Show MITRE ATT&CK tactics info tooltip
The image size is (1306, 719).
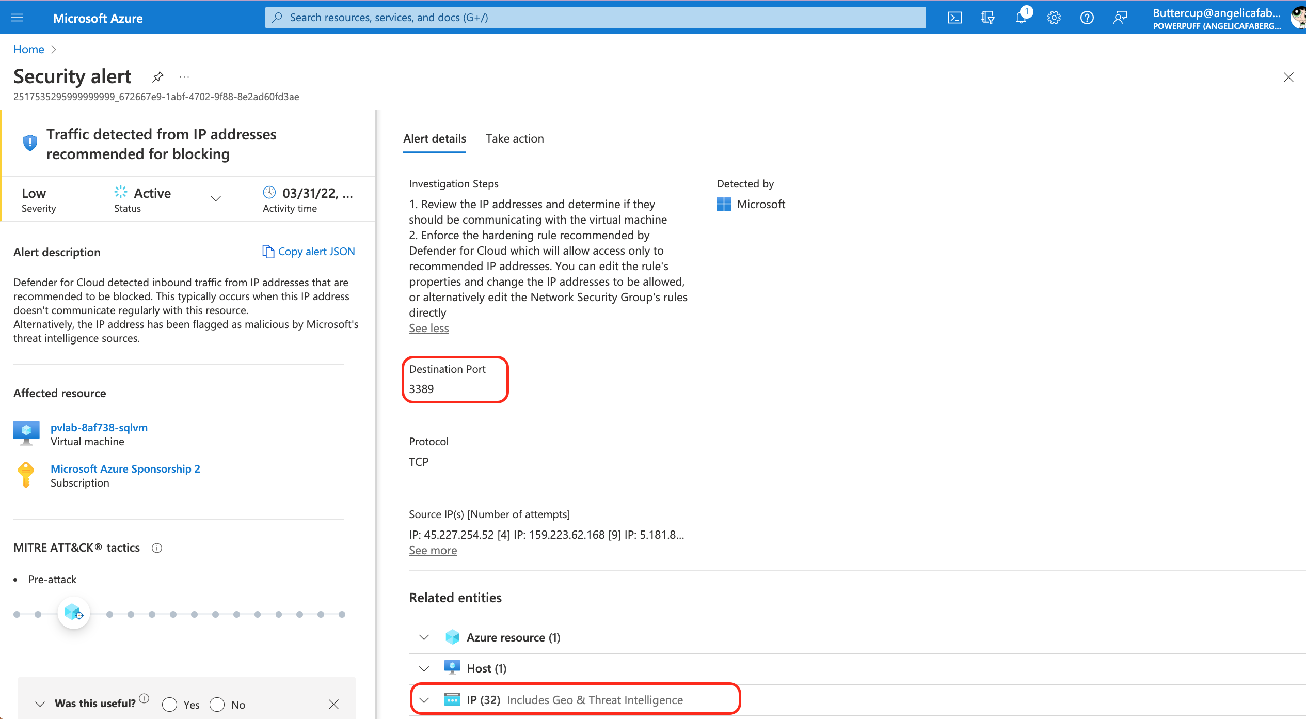click(x=157, y=548)
